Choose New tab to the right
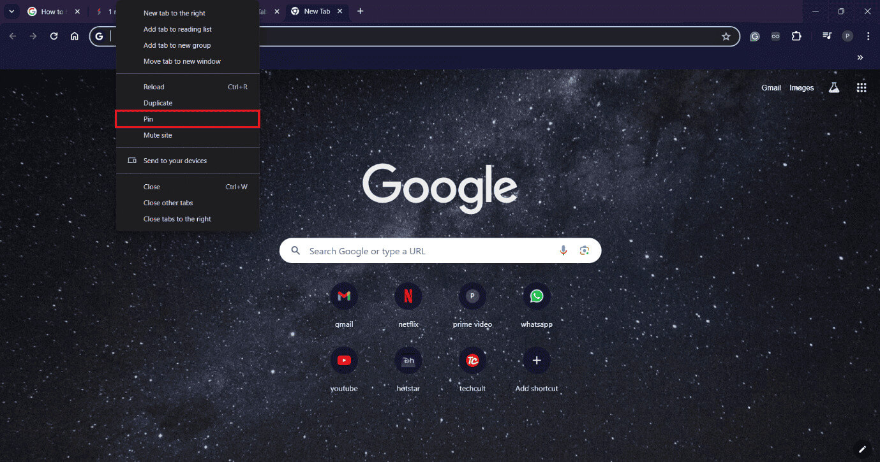Image resolution: width=880 pixels, height=462 pixels. 188,13
